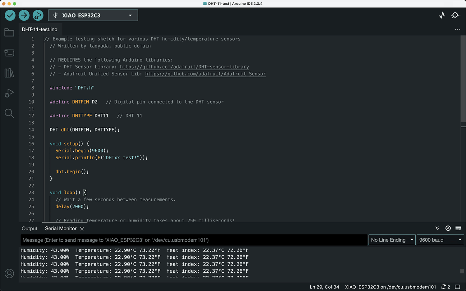Start debugging with the debug play icon
This screenshot has height=291, width=466.
click(x=38, y=15)
